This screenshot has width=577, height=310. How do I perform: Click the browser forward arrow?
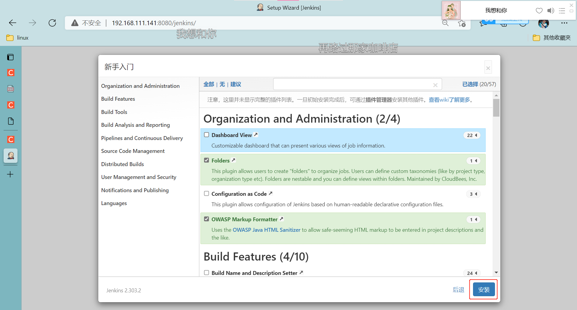(32, 23)
